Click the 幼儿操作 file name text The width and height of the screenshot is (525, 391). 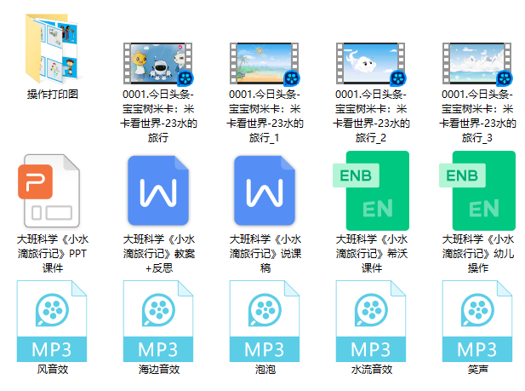[478, 254]
